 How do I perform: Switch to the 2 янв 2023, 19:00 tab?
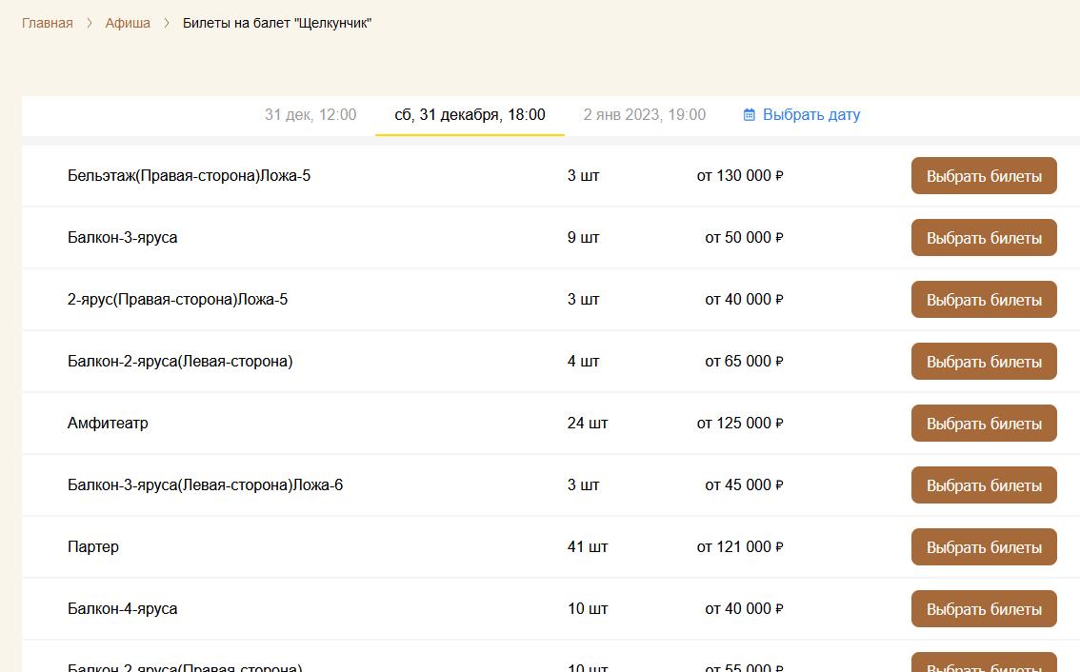click(x=645, y=114)
